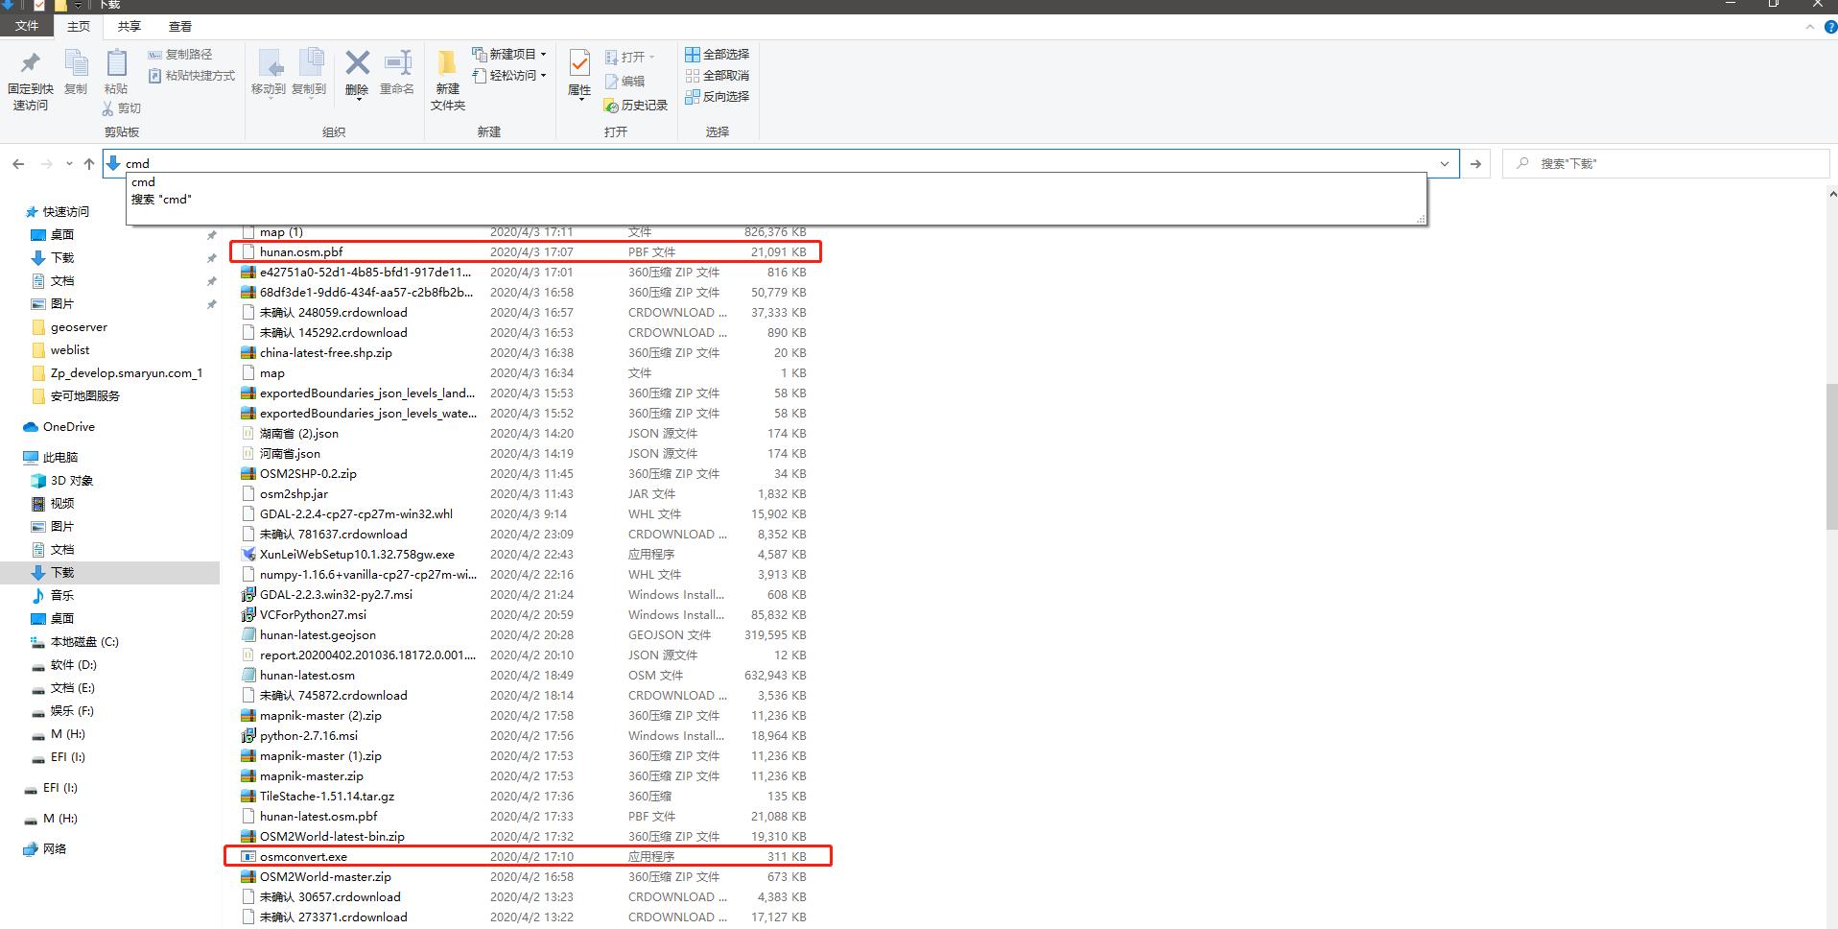This screenshot has height=929, width=1838.
Task: Click the Copy icon in ribbon
Action: pyautogui.click(x=76, y=63)
